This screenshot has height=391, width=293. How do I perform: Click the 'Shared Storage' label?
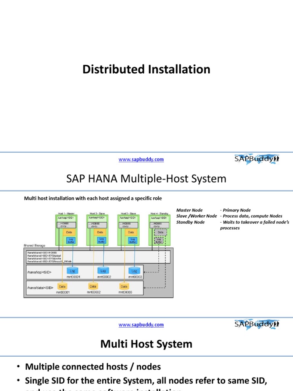(34, 246)
